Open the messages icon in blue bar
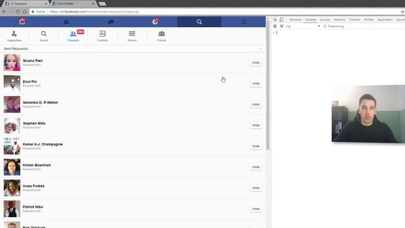The height and width of the screenshot is (228, 405). point(111,22)
